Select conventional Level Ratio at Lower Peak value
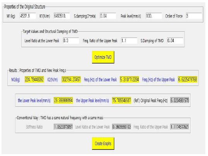 point(121,127)
